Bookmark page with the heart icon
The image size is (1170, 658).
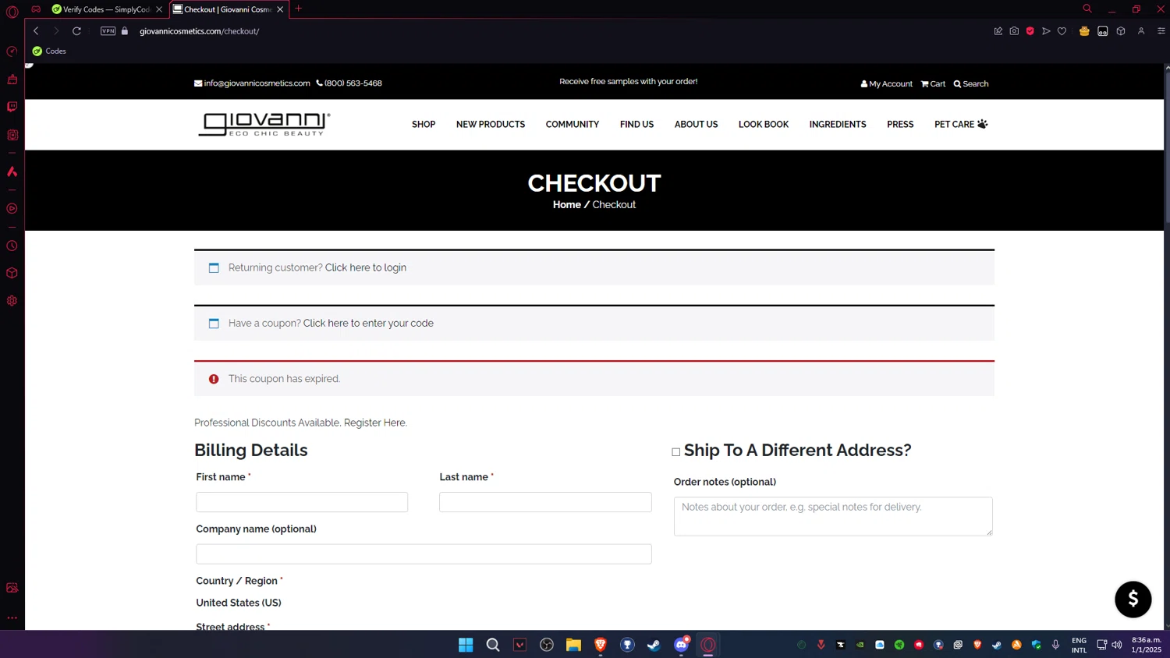pyautogui.click(x=1062, y=31)
